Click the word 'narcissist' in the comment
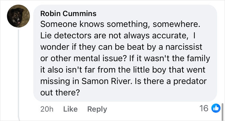This screenshot has height=121, width=225. coord(184,47)
